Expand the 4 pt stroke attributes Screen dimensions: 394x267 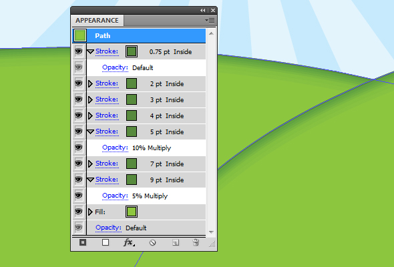click(x=90, y=115)
